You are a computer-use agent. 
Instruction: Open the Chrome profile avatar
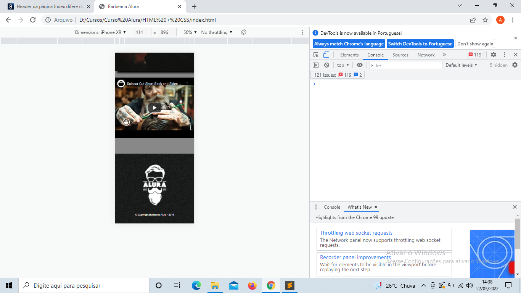500,20
